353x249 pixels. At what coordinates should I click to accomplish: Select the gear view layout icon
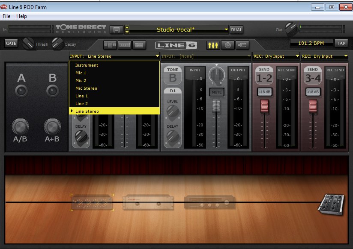(110, 44)
